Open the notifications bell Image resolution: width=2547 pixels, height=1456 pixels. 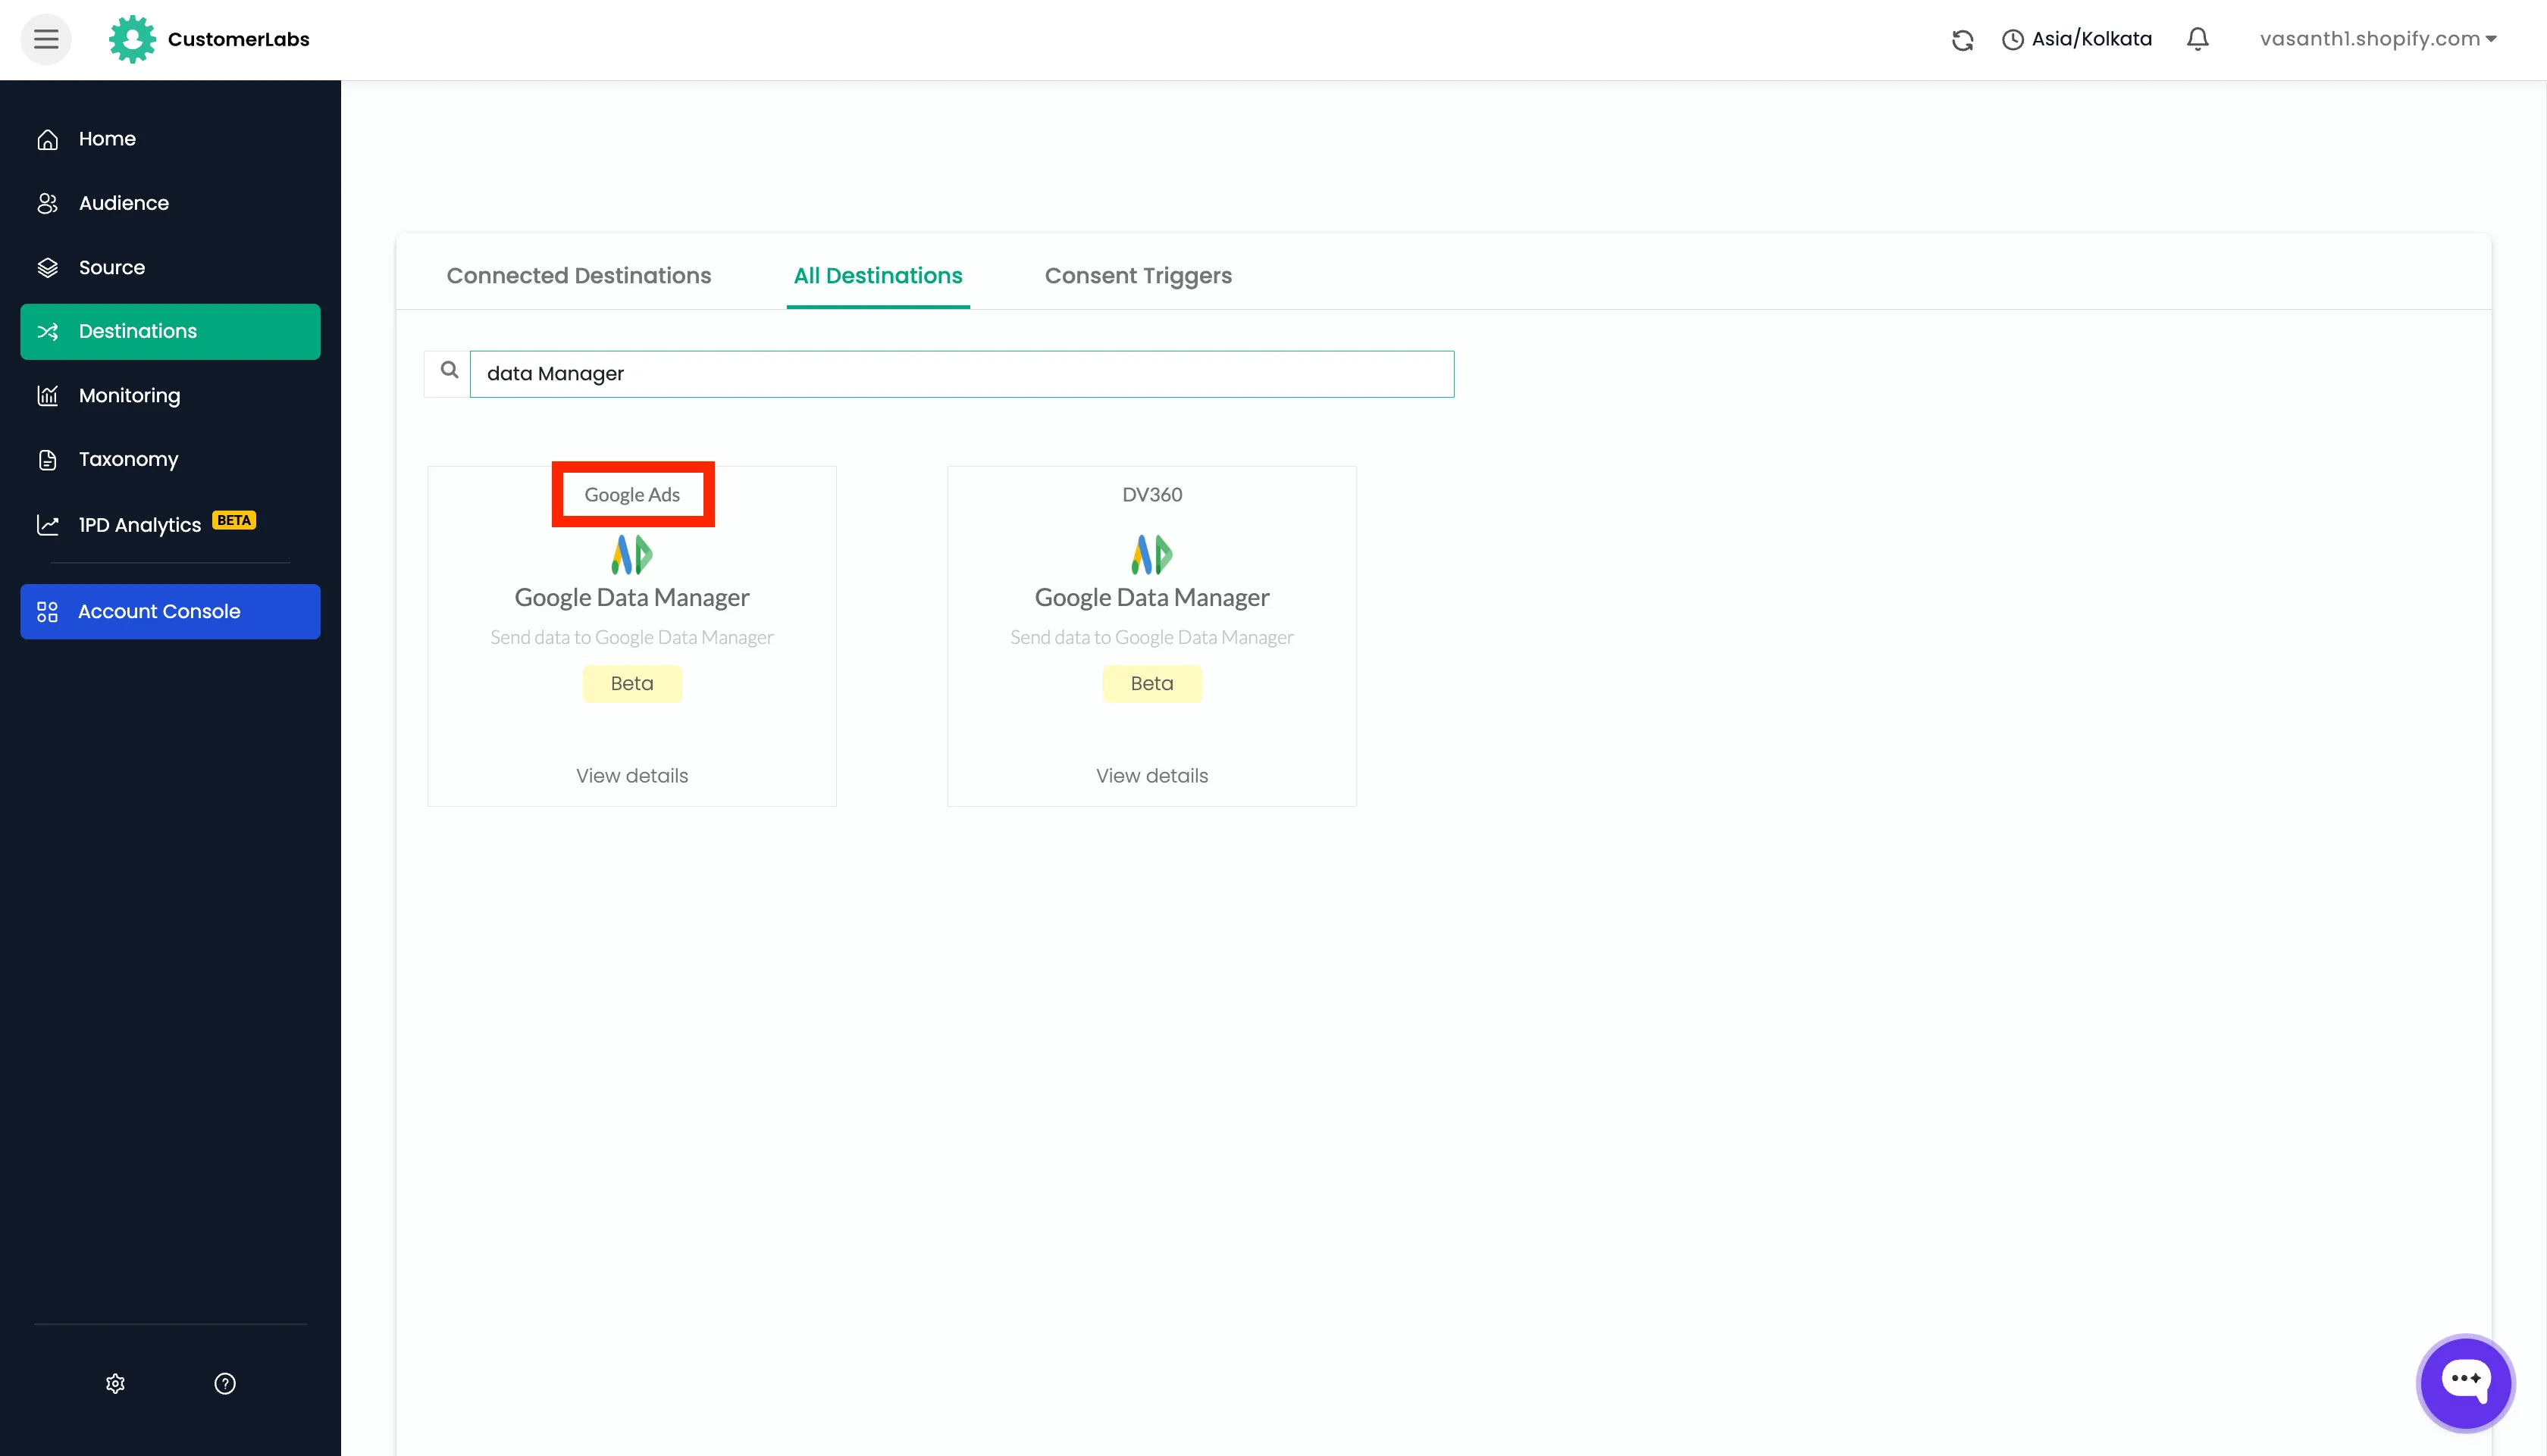click(x=2198, y=39)
